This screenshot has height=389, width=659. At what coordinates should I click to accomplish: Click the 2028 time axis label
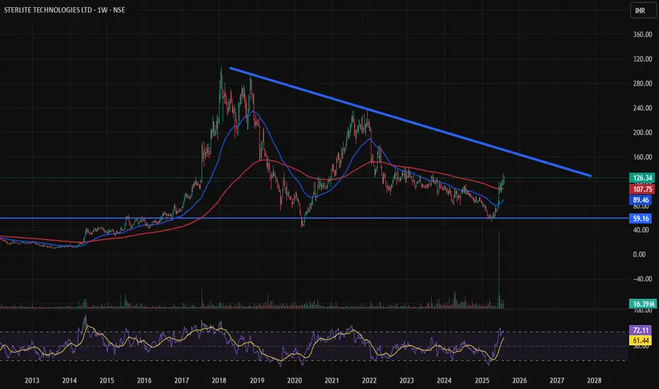tap(594, 381)
